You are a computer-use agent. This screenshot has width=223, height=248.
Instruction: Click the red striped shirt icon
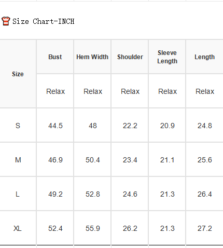(6, 21)
